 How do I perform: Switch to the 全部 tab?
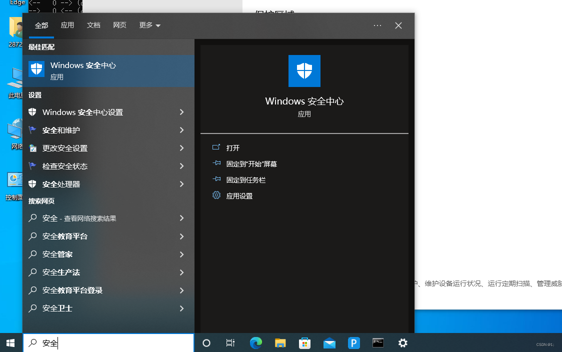[41, 25]
